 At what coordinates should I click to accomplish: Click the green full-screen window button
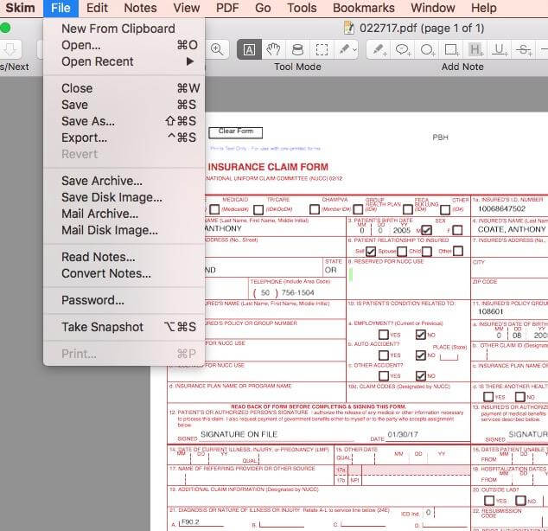coord(5,28)
